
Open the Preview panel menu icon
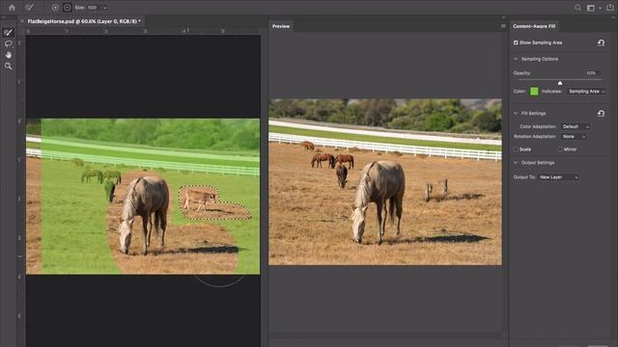(x=503, y=26)
